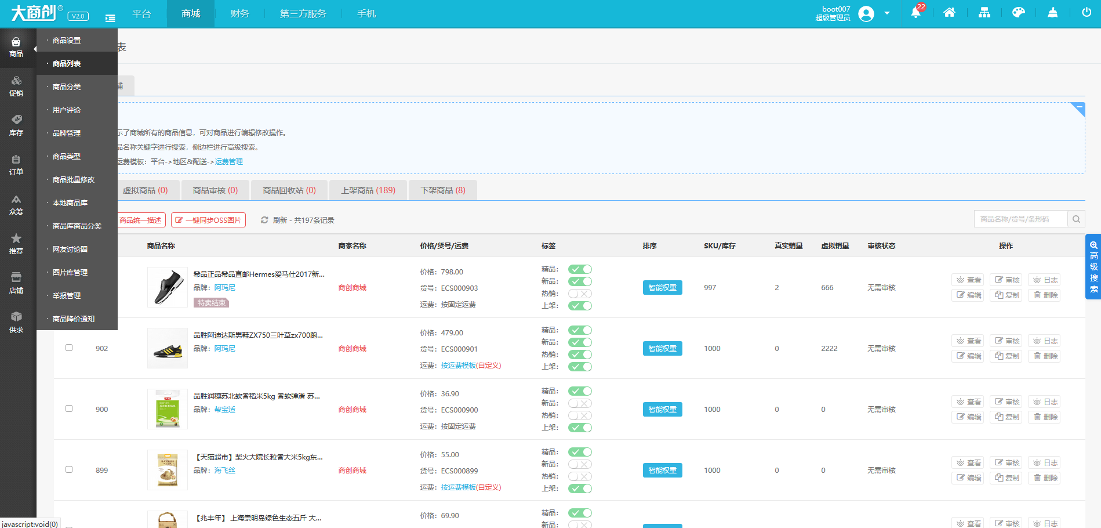Image resolution: width=1101 pixels, height=528 pixels.
Task: Click the product search input field
Action: (1020, 219)
